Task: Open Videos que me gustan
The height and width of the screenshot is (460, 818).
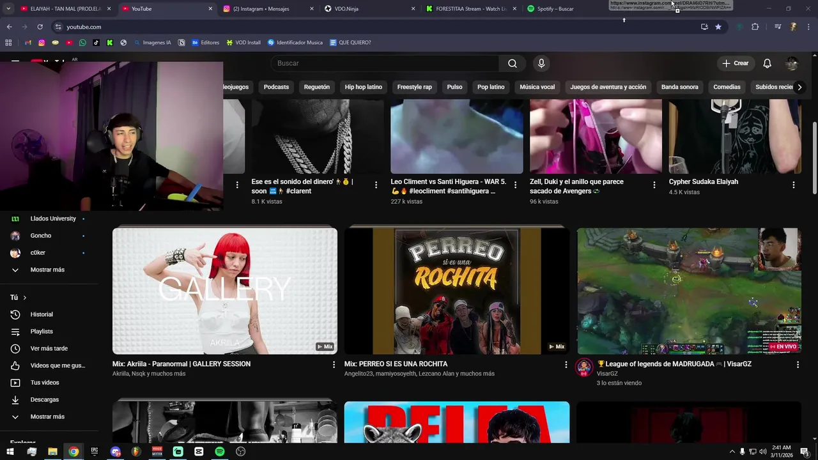Action: 58,365
